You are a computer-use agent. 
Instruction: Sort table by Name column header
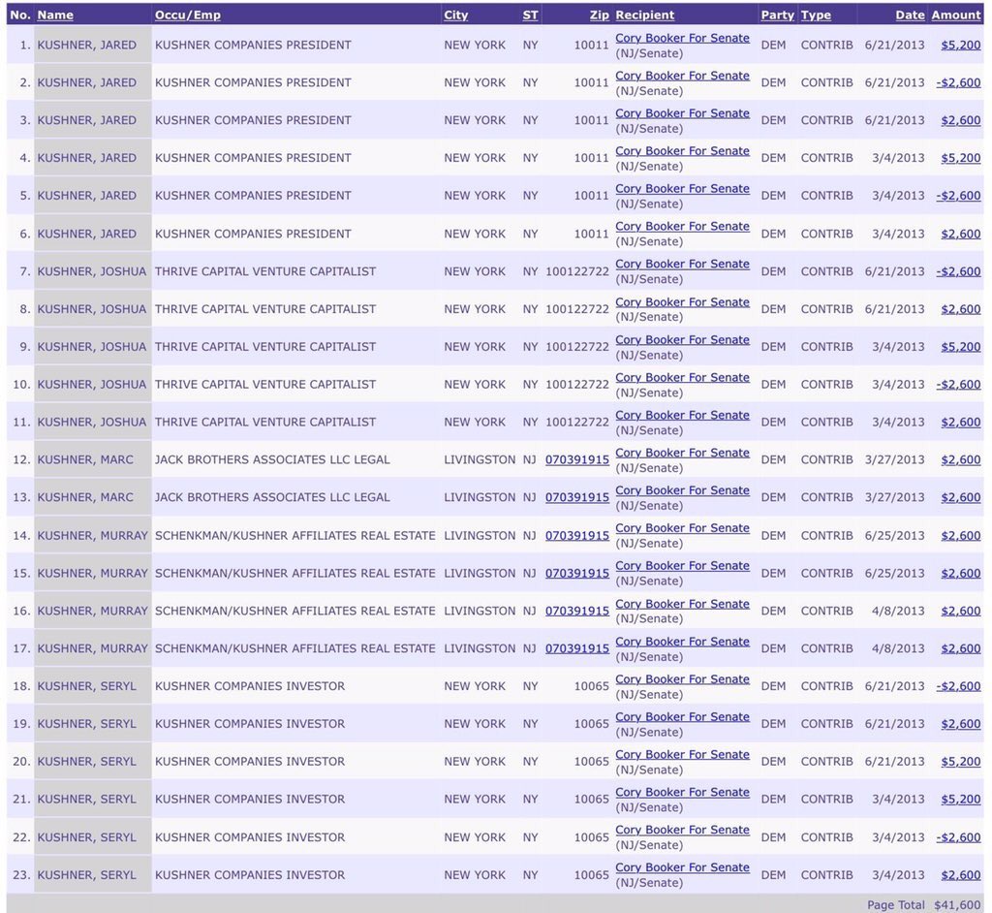click(x=55, y=15)
